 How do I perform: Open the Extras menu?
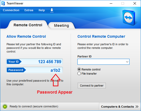(29, 10)
